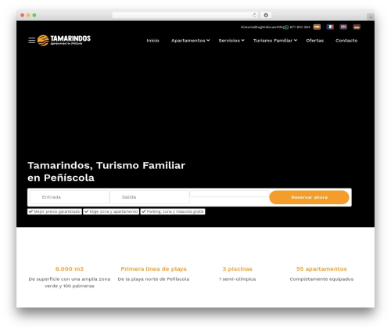Click the empty guests field in booking bar
Viewport: 391px width, 331px height.
pos(229,194)
